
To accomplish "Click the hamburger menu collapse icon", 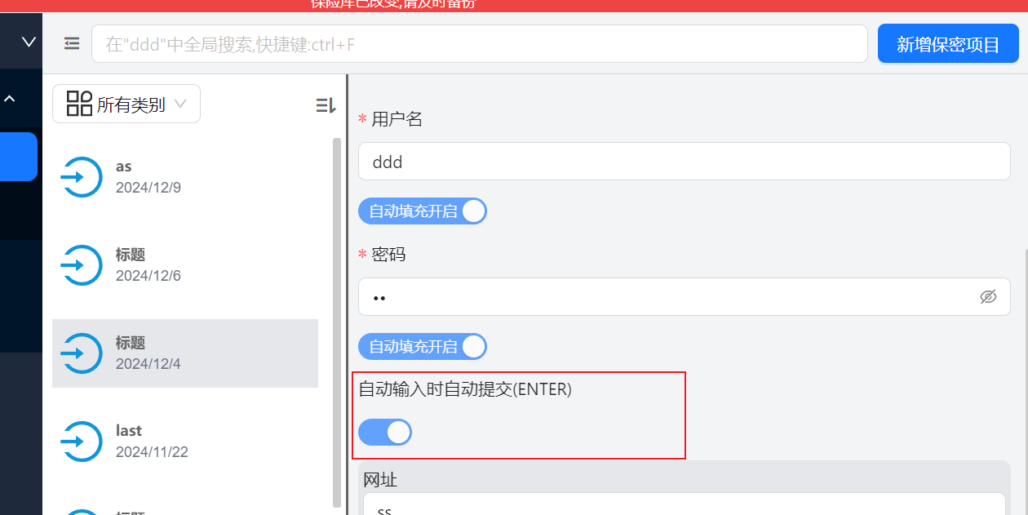I will point(72,43).
